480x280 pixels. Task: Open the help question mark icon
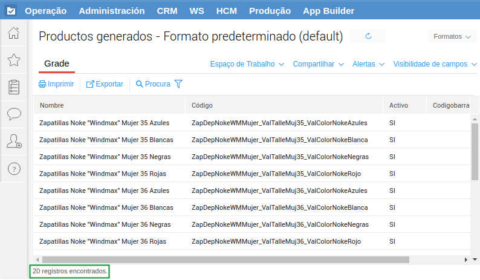(14, 169)
